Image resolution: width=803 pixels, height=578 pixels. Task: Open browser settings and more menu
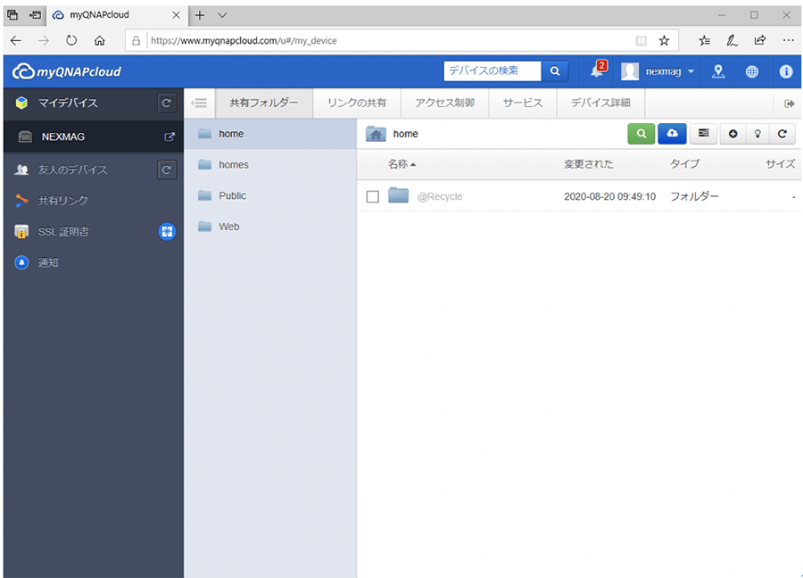tap(788, 40)
